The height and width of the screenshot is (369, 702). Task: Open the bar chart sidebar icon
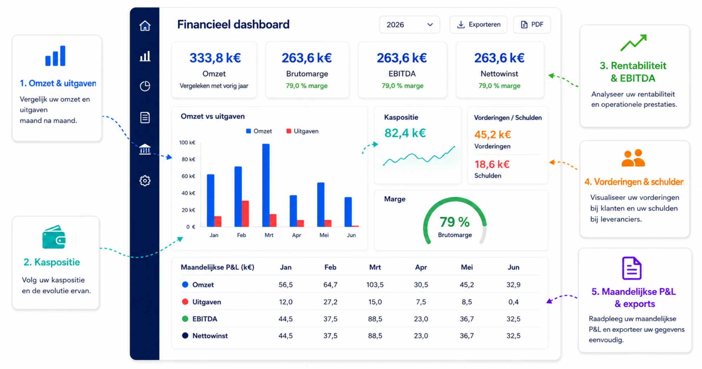click(x=145, y=56)
